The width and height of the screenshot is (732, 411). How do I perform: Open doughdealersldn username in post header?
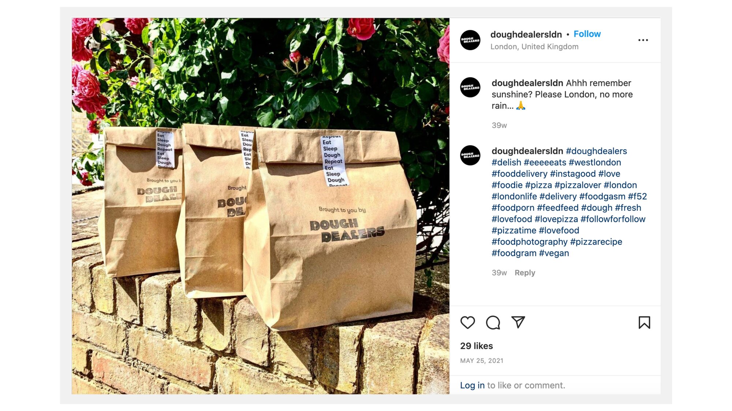(x=526, y=34)
